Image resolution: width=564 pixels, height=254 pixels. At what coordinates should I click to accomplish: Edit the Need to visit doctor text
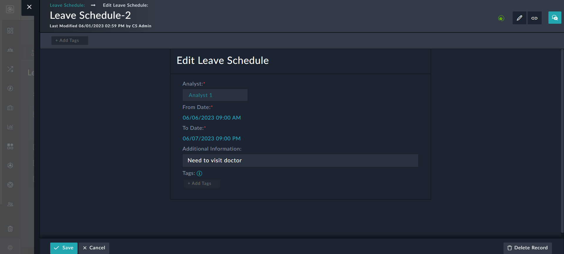point(300,161)
